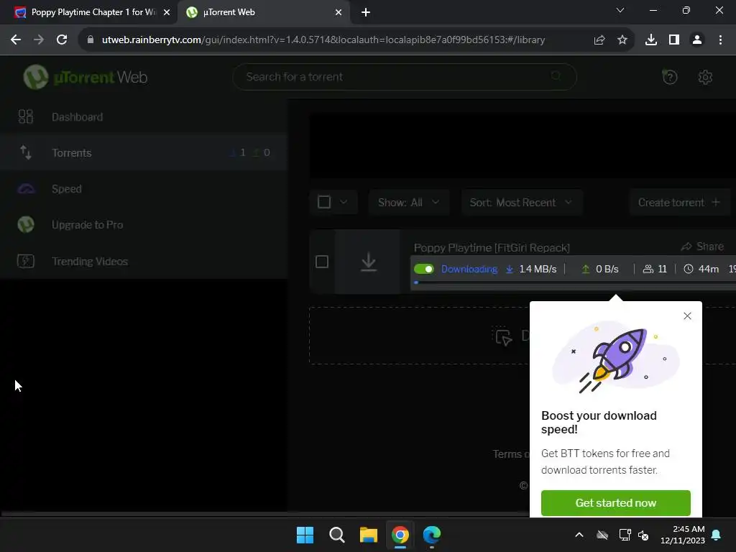The width and height of the screenshot is (736, 552).
Task: Click the share page icon in address bar
Action: click(599, 40)
